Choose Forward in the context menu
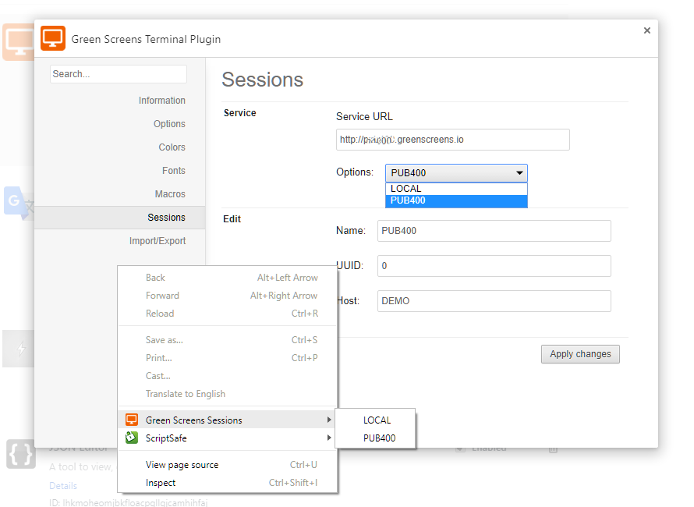This screenshot has width=694, height=507. pyautogui.click(x=228, y=296)
